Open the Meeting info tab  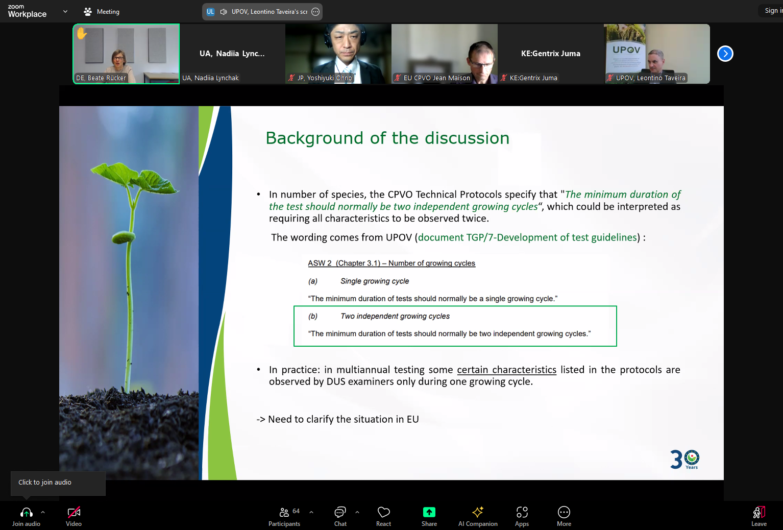coord(102,11)
